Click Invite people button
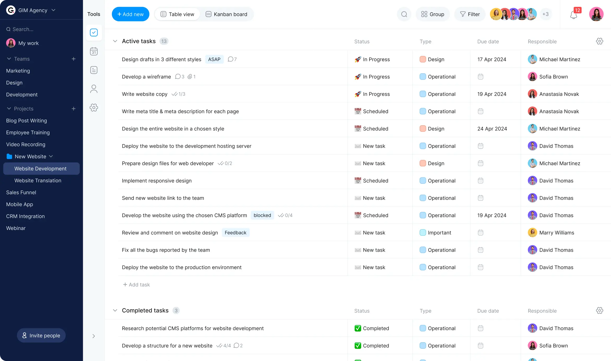Viewport: 611px width, 361px height. 41,335
